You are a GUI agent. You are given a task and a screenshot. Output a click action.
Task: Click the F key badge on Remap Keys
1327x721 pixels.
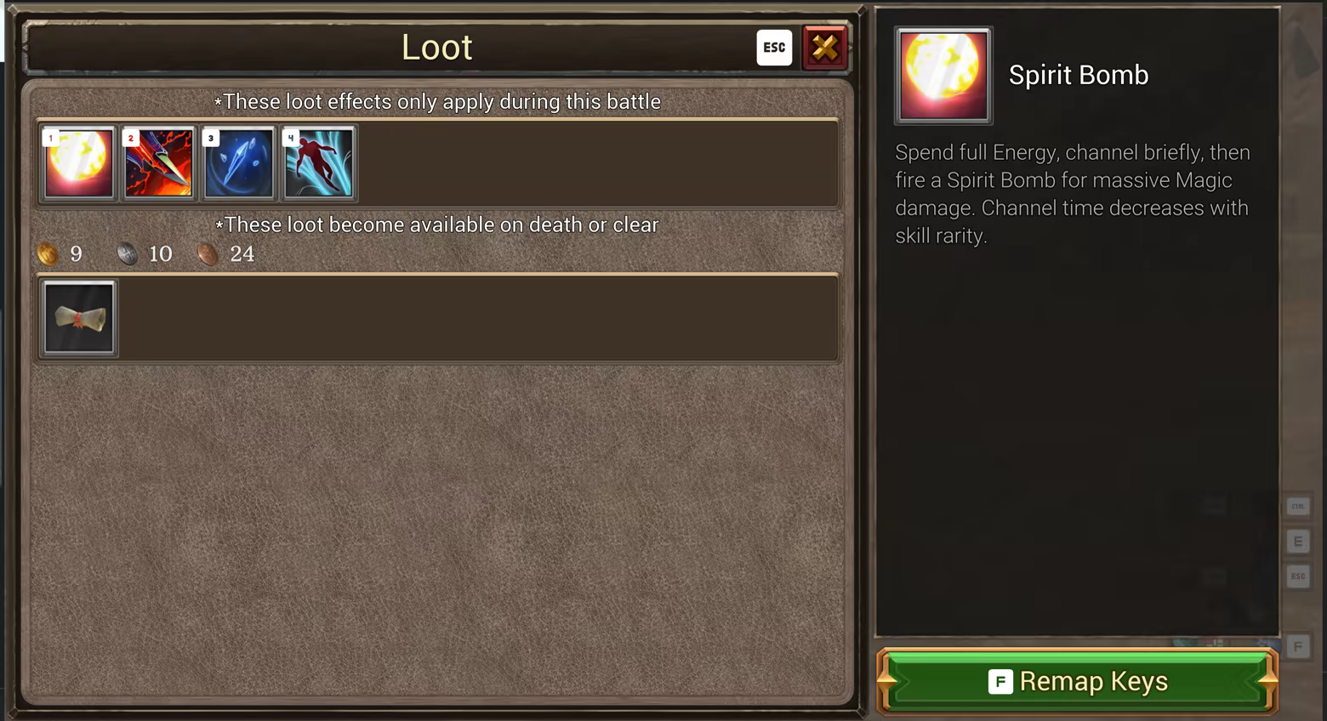coord(1000,682)
